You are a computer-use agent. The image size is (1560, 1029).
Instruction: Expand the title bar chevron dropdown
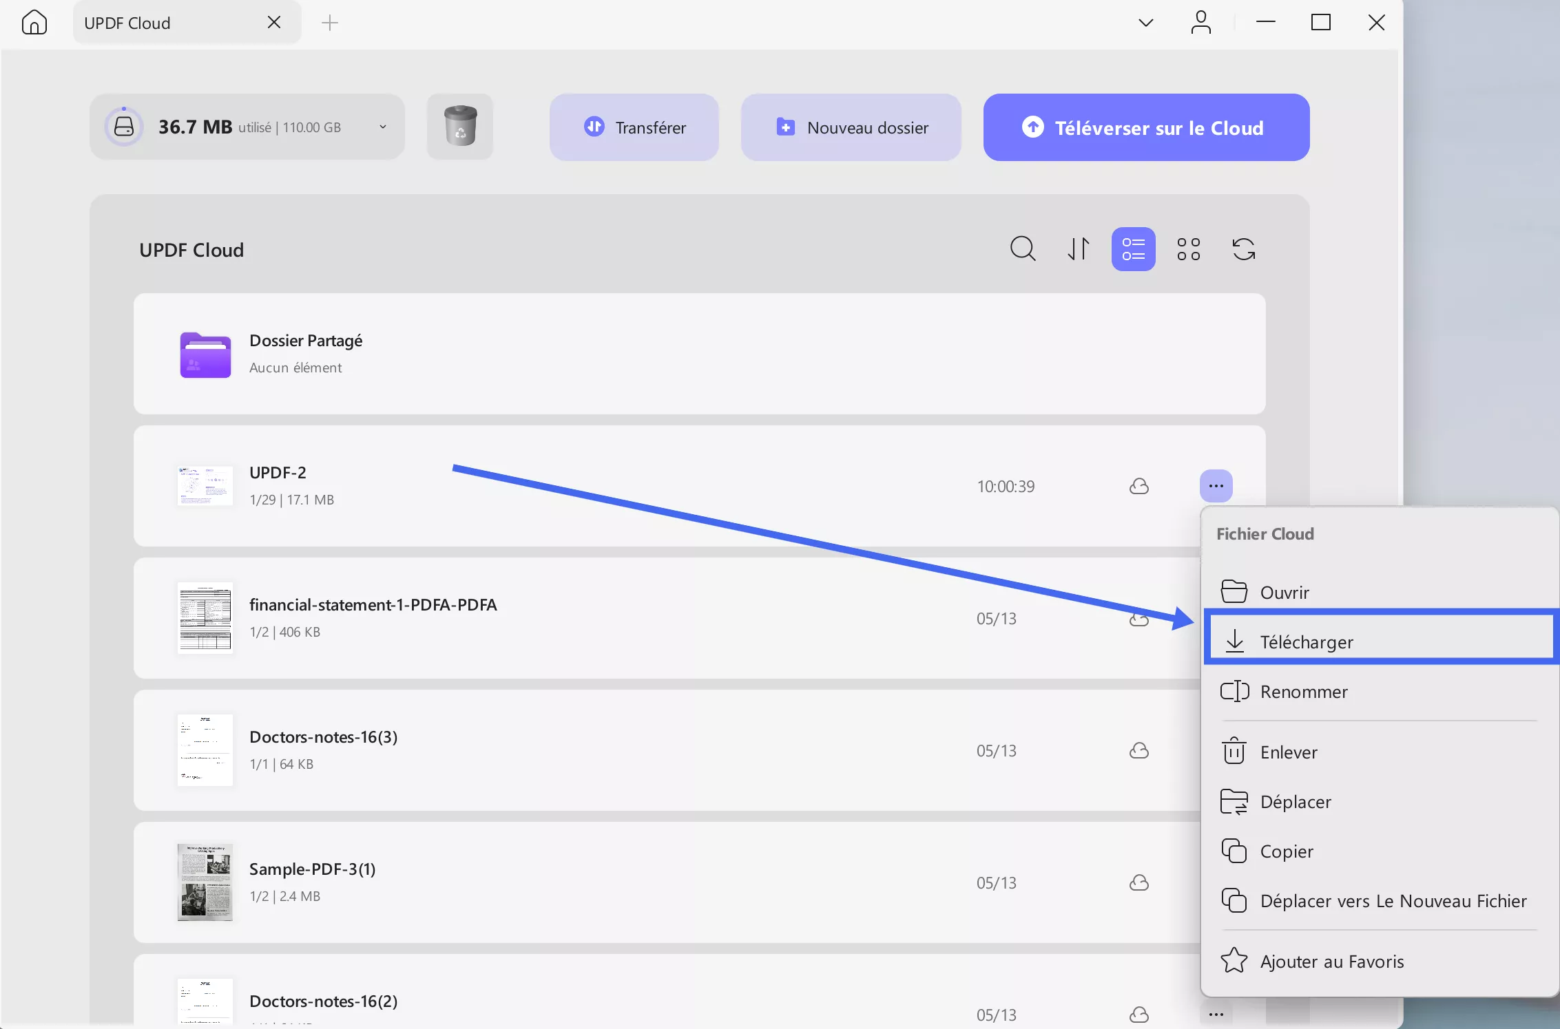pos(1145,23)
